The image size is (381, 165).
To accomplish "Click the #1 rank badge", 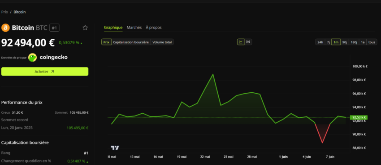I will [x=54, y=28].
